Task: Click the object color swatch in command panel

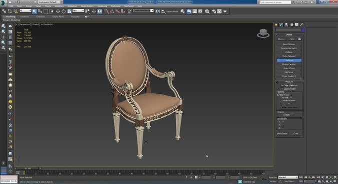Action: click(x=303, y=30)
